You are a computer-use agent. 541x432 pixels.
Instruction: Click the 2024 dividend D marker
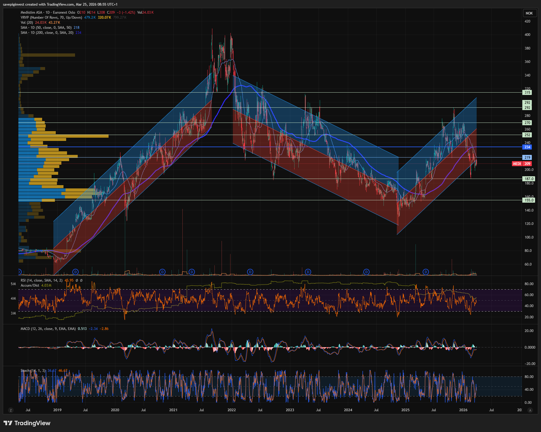pyautogui.click(x=367, y=272)
